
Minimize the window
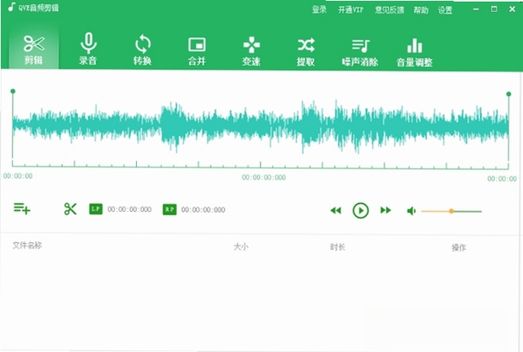tap(476, 10)
